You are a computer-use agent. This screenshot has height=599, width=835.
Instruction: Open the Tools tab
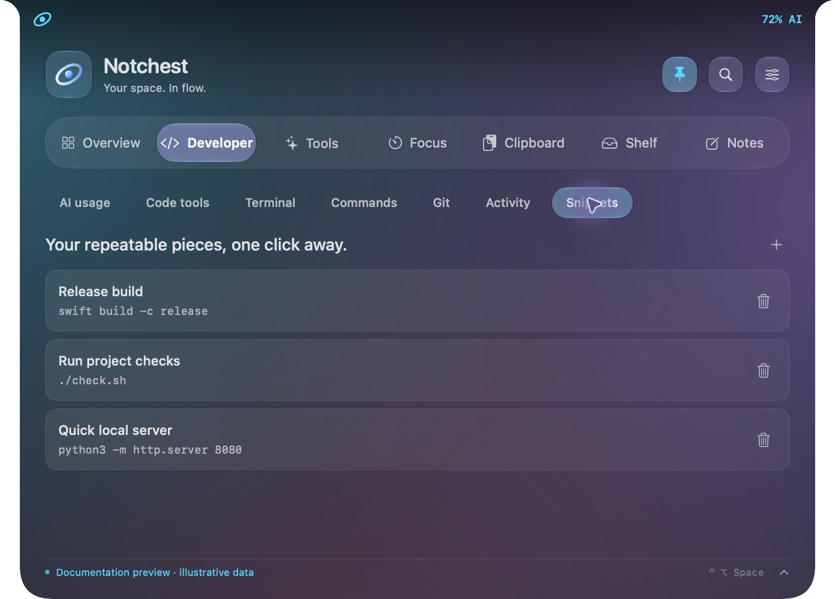pyautogui.click(x=312, y=143)
